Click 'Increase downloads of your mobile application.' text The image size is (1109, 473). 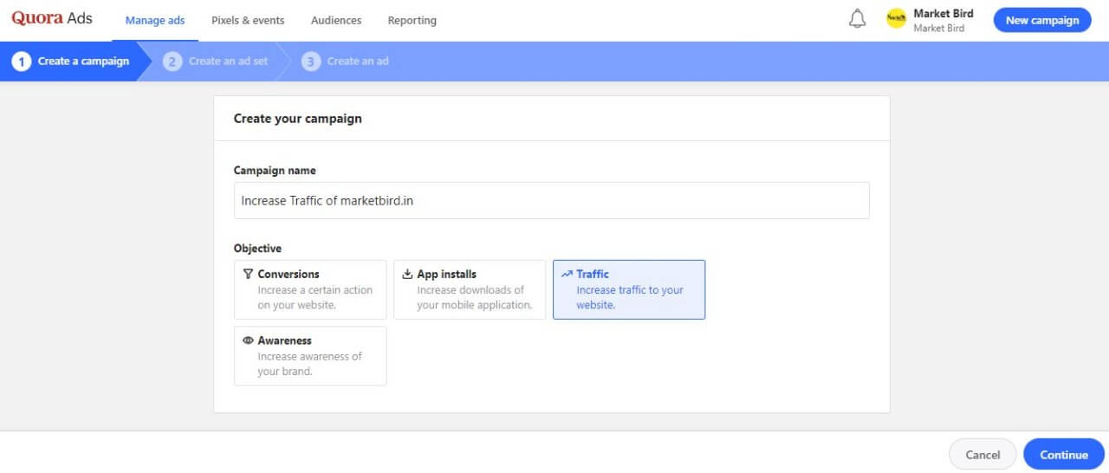[x=475, y=297]
